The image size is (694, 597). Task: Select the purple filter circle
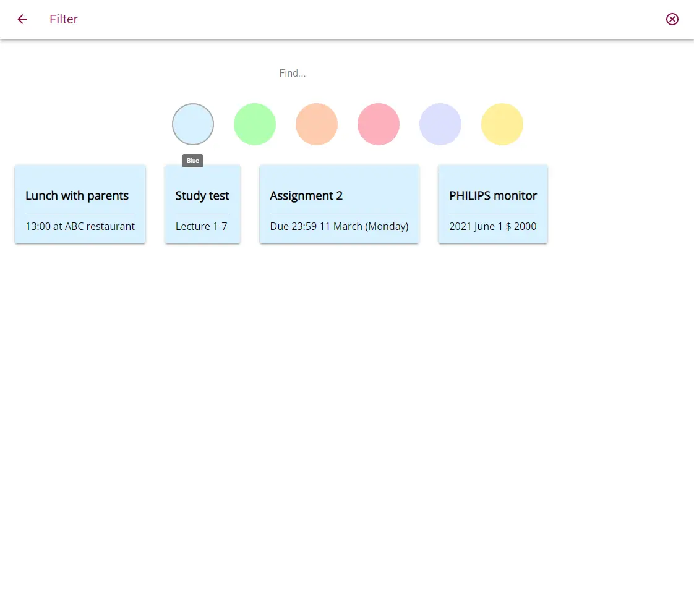(x=440, y=124)
